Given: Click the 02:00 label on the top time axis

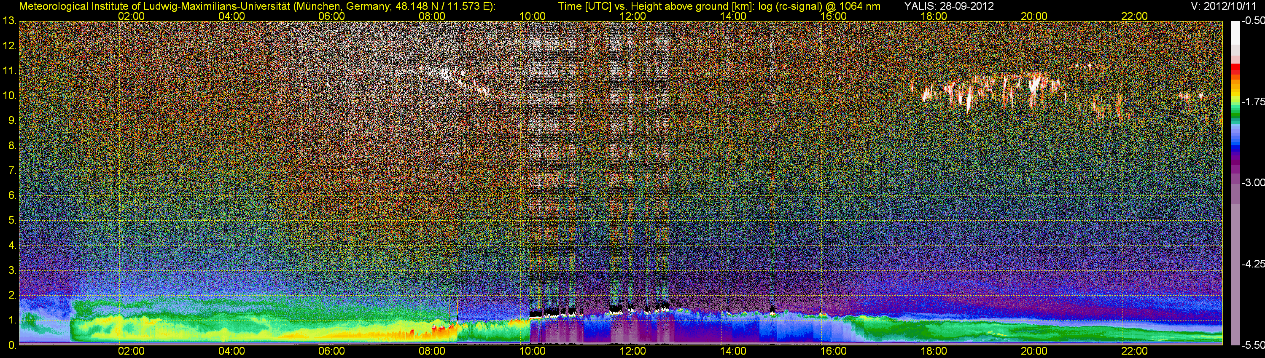Looking at the screenshot, I should tap(131, 16).
